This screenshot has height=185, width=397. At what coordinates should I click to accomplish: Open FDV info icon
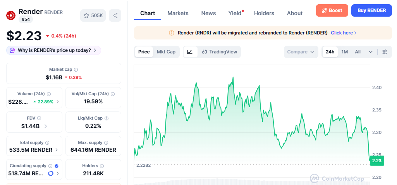click(x=39, y=118)
